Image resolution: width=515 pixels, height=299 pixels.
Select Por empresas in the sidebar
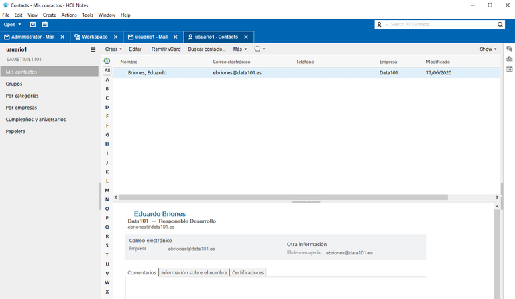(21, 108)
